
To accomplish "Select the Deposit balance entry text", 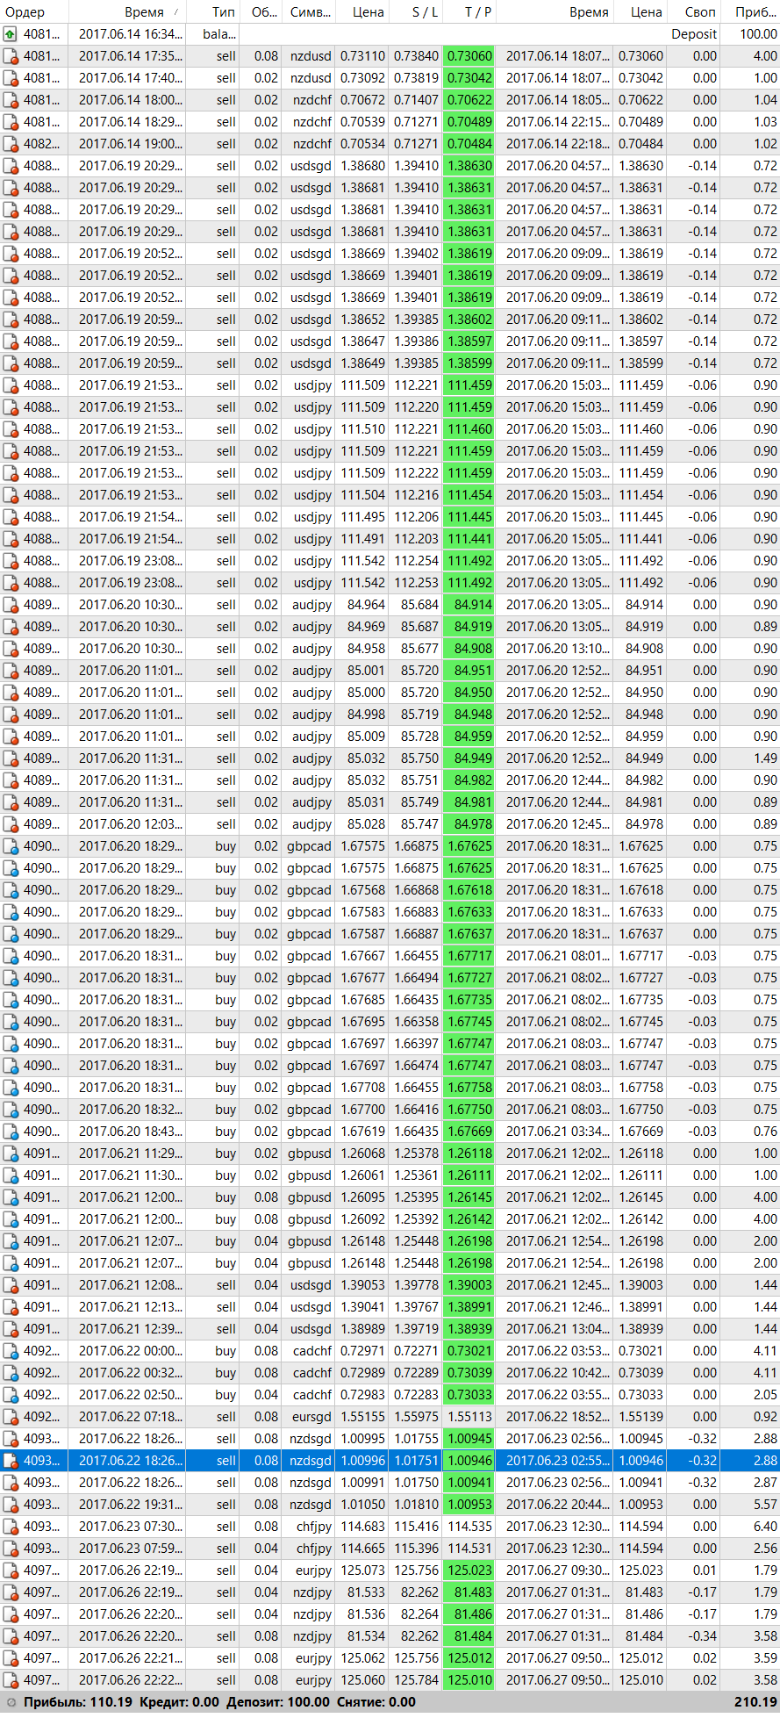I will click(x=694, y=34).
